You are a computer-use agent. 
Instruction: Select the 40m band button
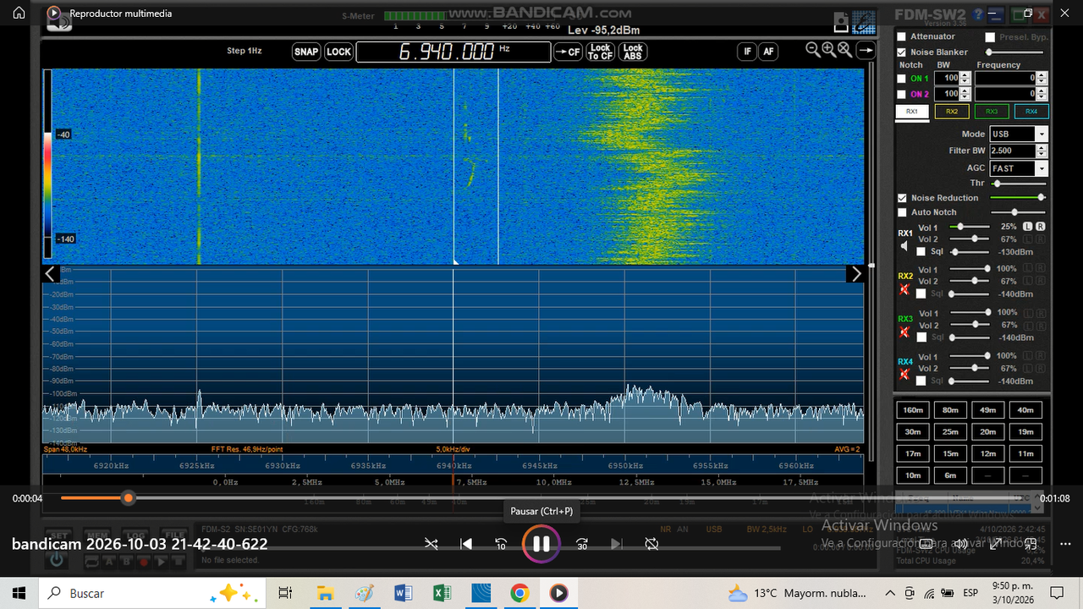click(1025, 410)
